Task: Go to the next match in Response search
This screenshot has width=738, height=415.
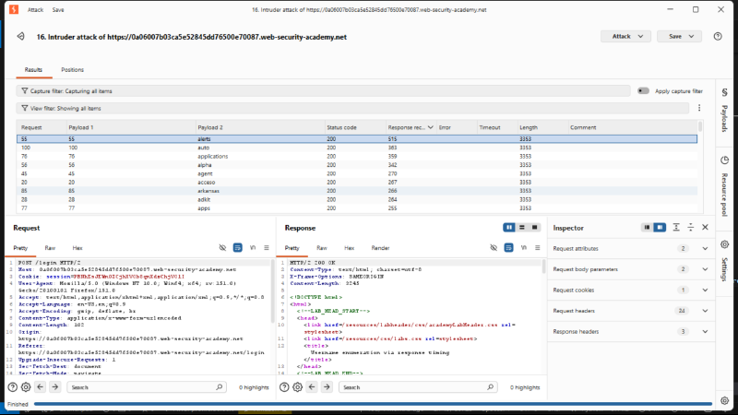Action: pos(327,387)
